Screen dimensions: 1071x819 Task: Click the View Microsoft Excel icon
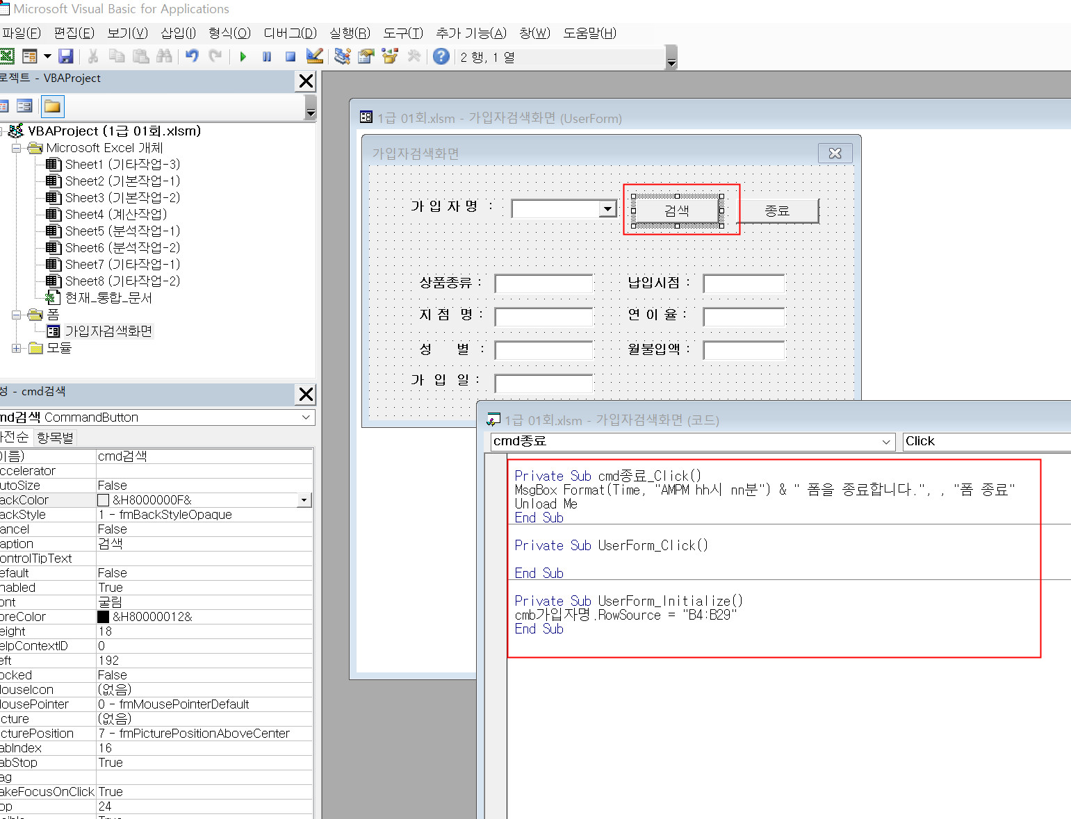[7, 56]
